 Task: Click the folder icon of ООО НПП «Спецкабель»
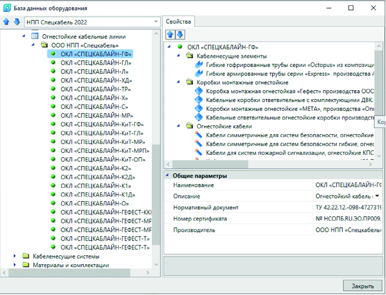coord(44,45)
